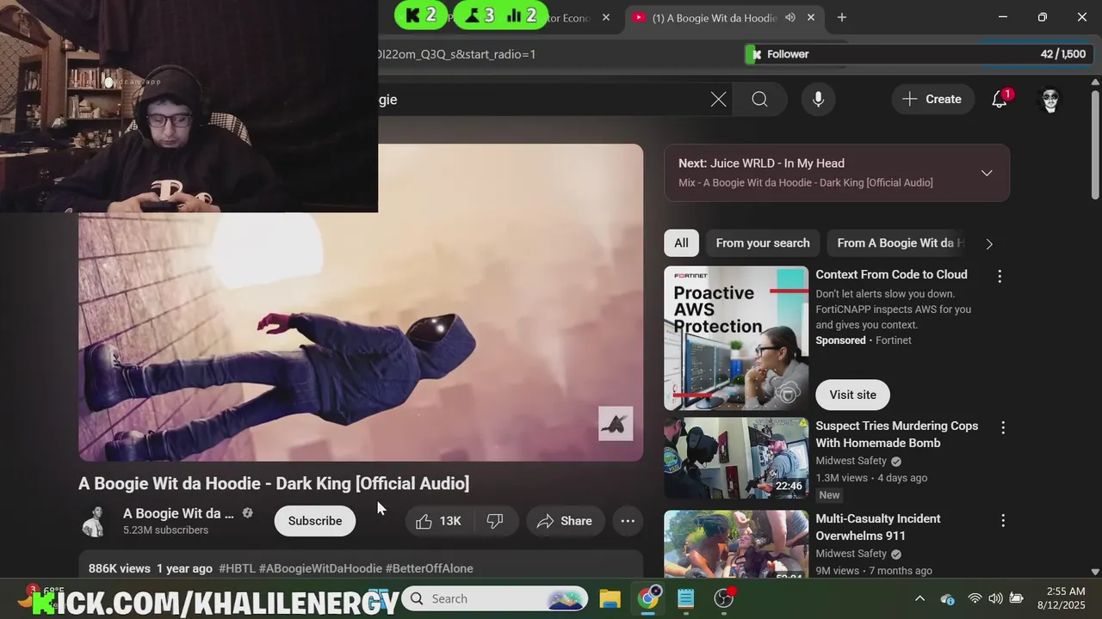
Task: Click OneDrive cloud tray icon
Action: tap(947, 598)
